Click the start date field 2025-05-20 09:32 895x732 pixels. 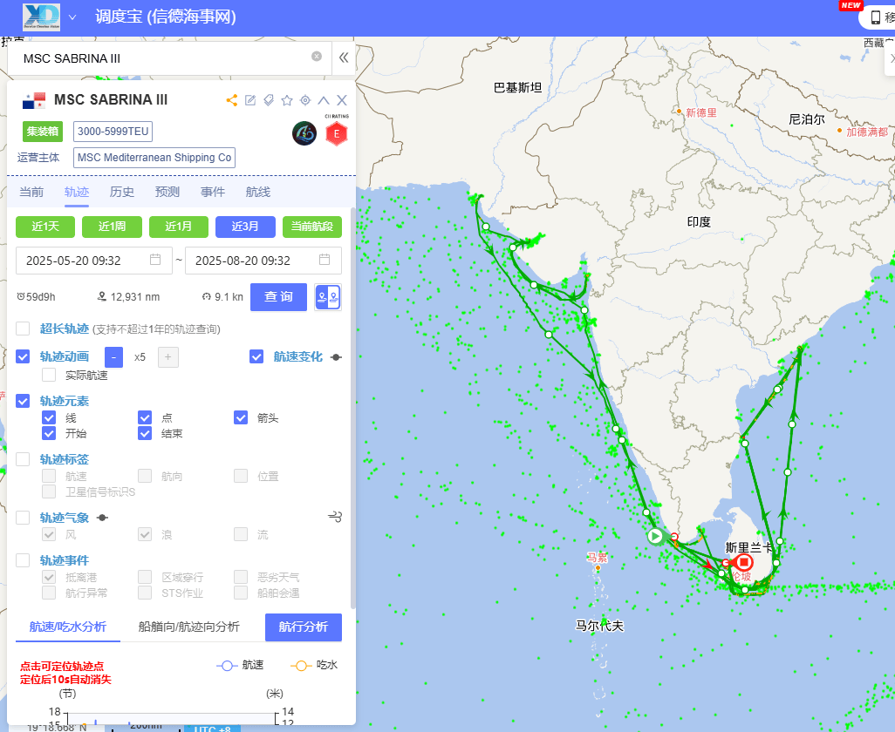coord(93,261)
